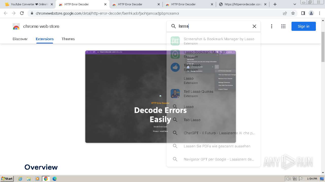Choose the Lasso extension suggestion
This screenshot has height=182, width=325.
(213, 80)
